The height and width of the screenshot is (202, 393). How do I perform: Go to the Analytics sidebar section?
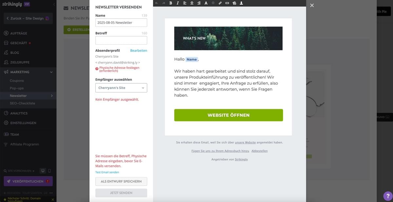pyautogui.click(x=19, y=113)
